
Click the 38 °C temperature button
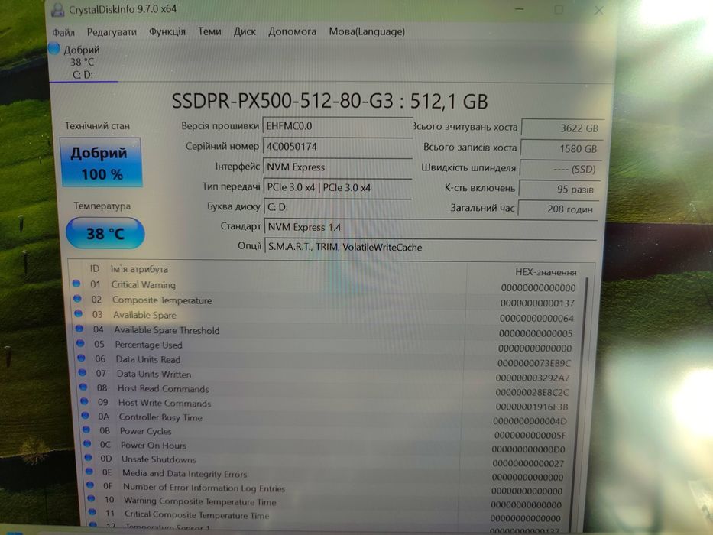(105, 233)
